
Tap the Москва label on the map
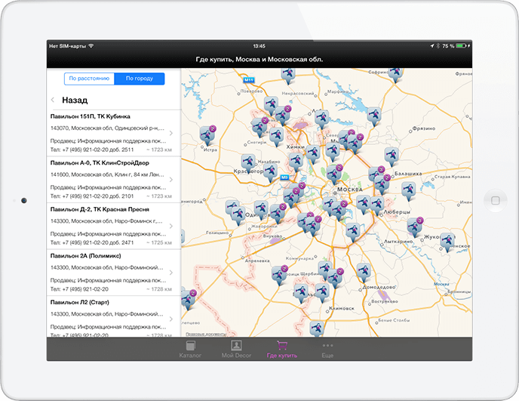[350, 188]
